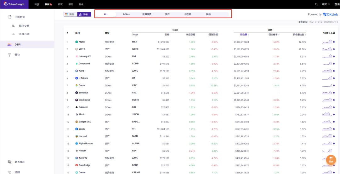
Task: Click the orange floating 图表 button
Action: [x=331, y=160]
